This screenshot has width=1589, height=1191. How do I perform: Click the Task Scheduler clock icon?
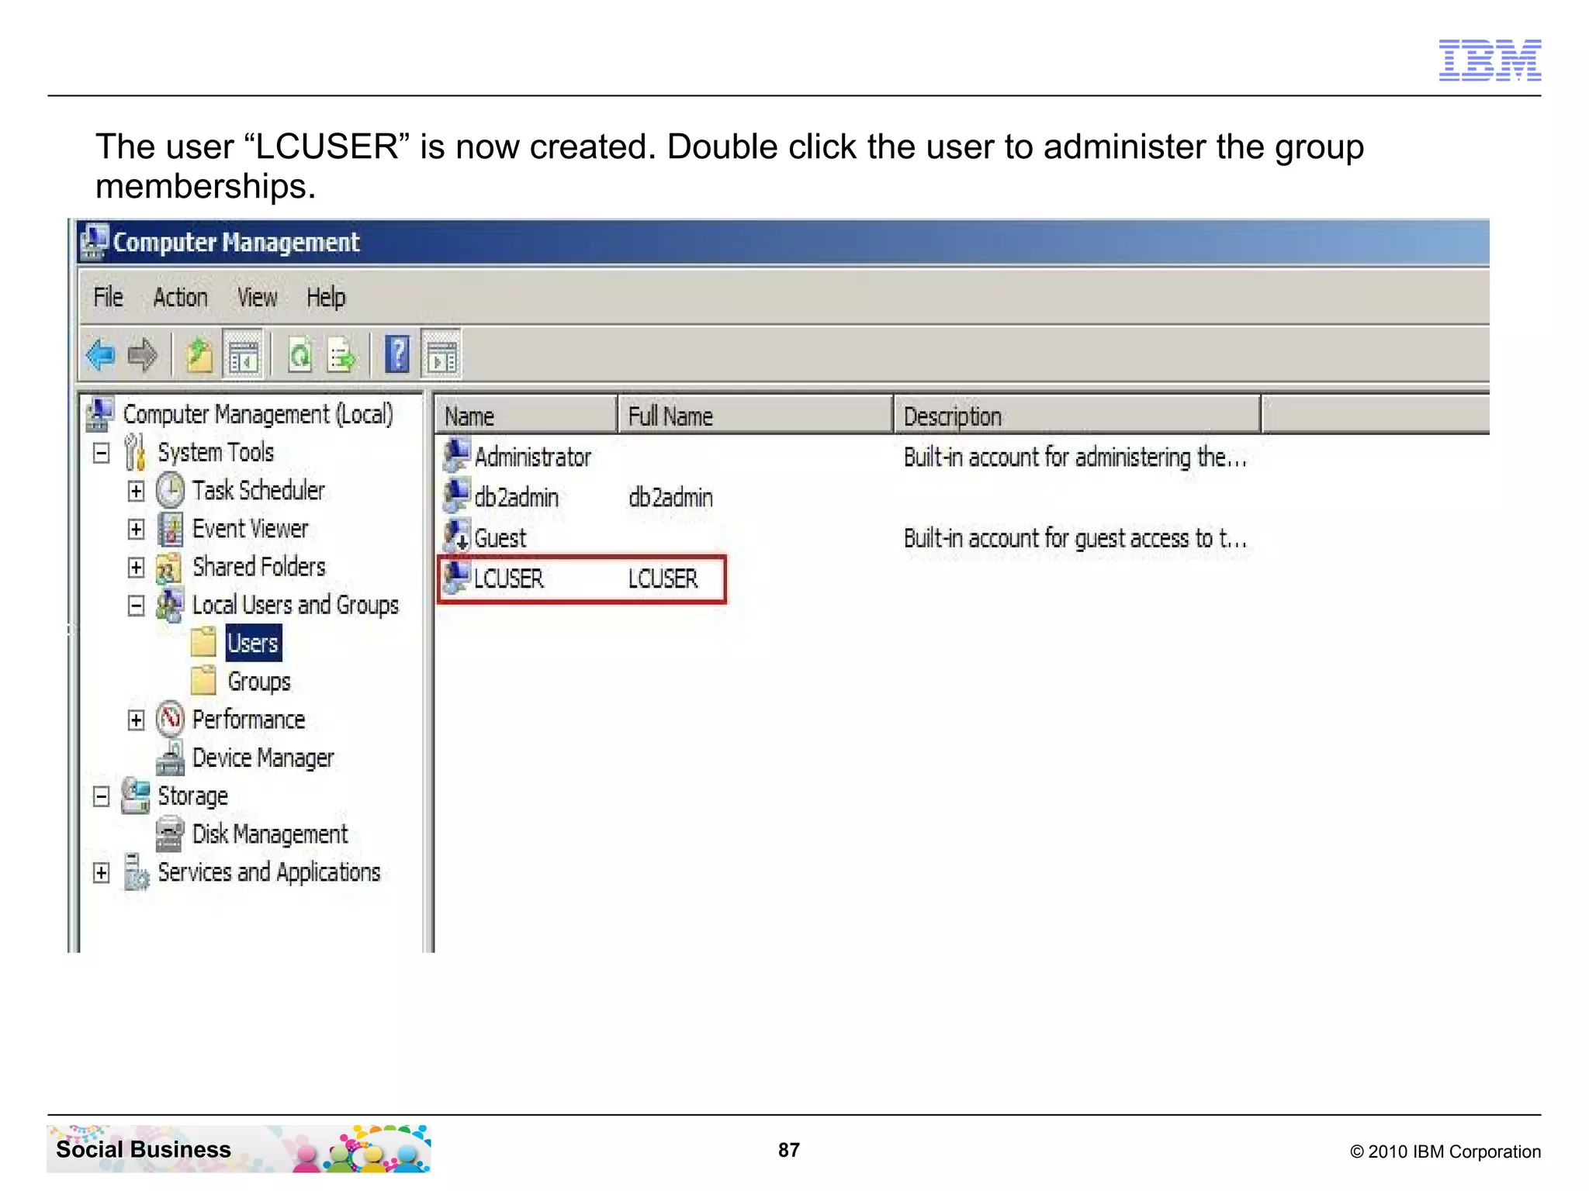170,490
